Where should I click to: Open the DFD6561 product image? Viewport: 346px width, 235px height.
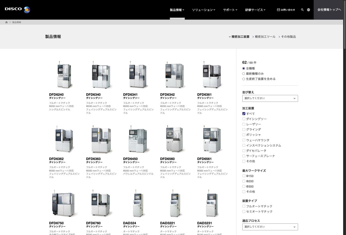212,139
